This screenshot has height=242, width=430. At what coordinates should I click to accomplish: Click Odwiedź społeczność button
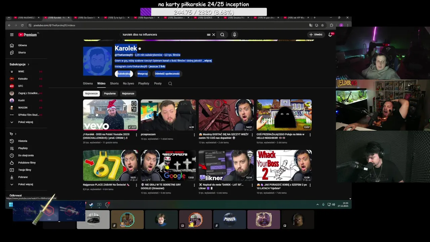tap(167, 74)
